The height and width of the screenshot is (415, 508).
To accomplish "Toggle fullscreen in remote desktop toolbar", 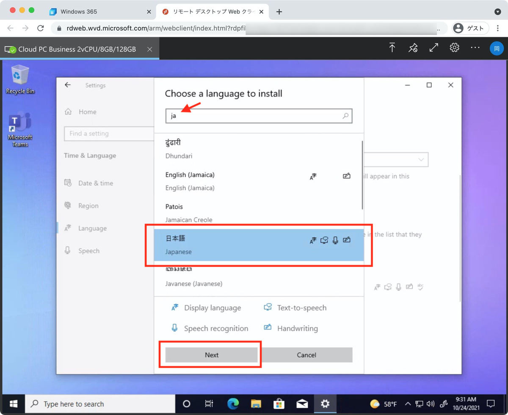I will 433,48.
